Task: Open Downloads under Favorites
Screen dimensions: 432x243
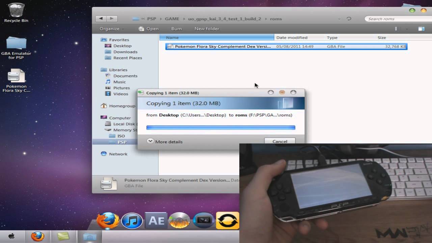Action: 125,52
